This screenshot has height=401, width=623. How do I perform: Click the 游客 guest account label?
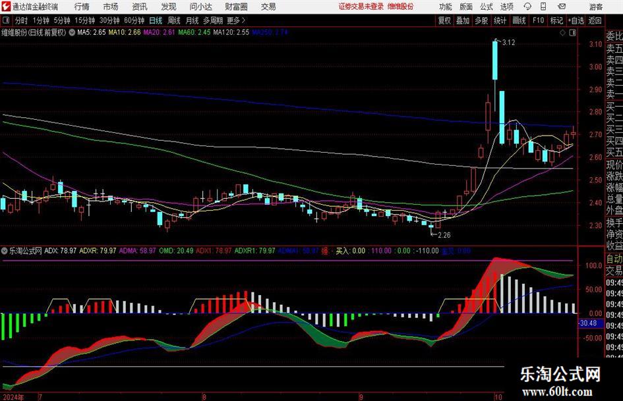coord(596,7)
